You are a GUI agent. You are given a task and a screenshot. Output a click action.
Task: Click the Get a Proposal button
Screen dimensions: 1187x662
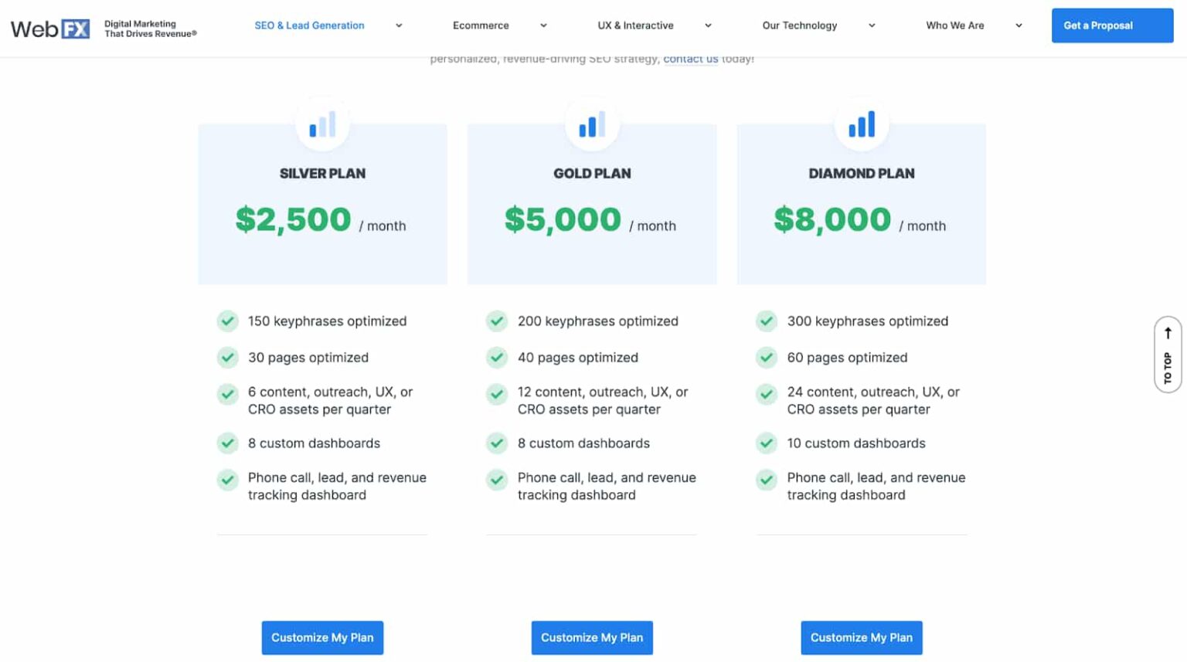pos(1111,25)
